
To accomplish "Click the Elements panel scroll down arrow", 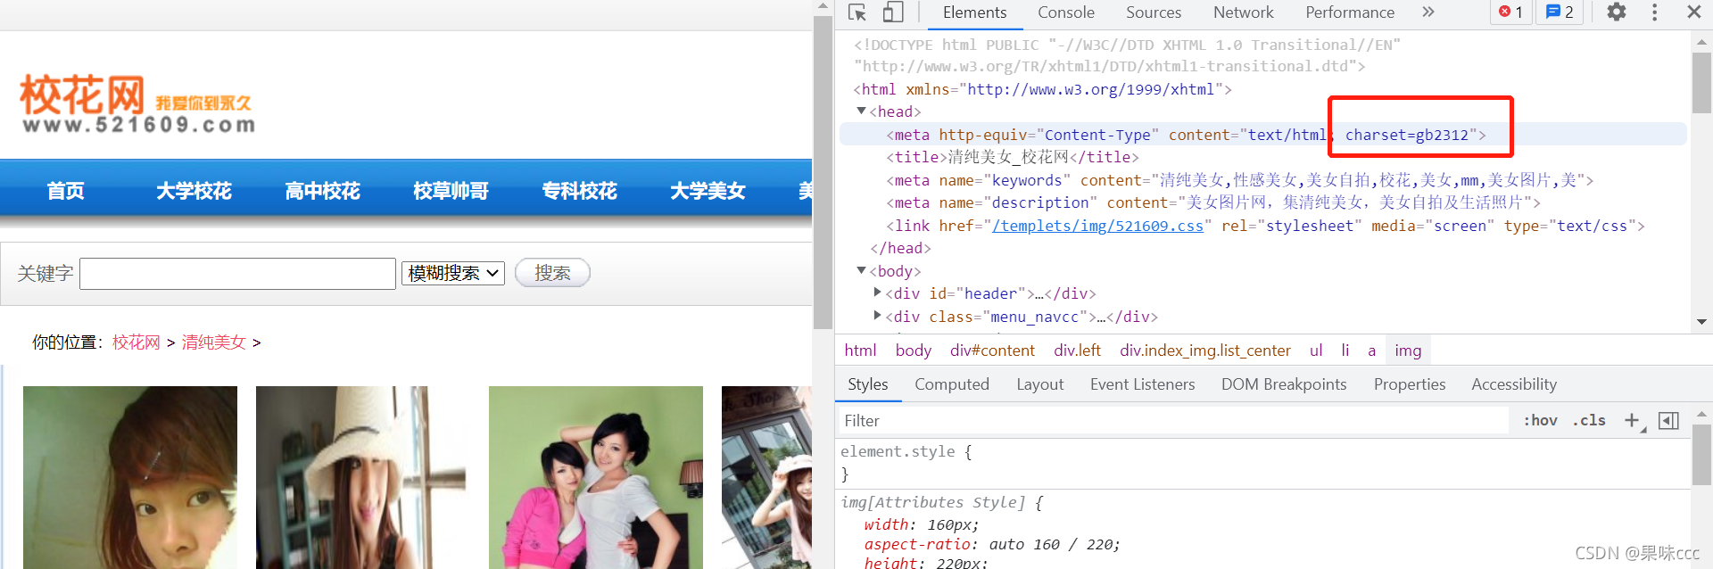I will coord(1701,322).
